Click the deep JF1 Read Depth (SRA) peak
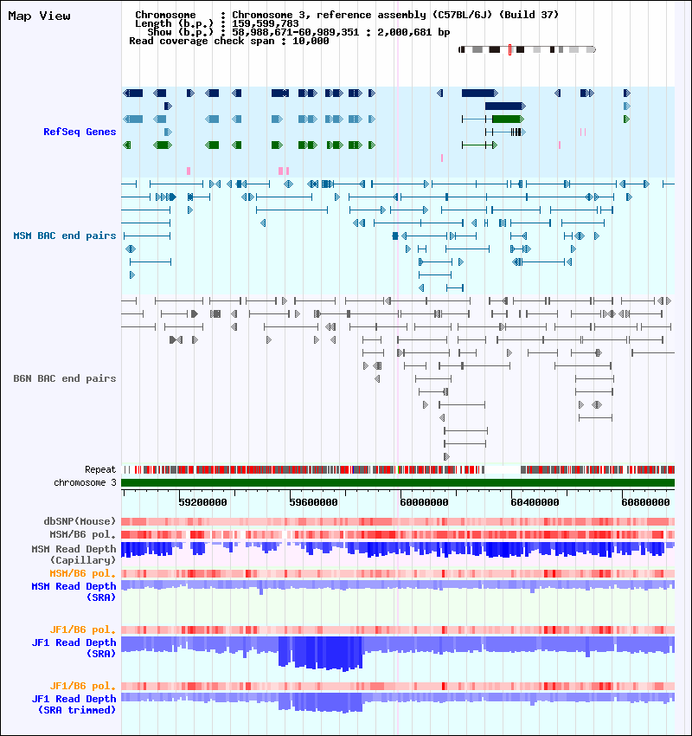692x736 pixels. (x=320, y=653)
